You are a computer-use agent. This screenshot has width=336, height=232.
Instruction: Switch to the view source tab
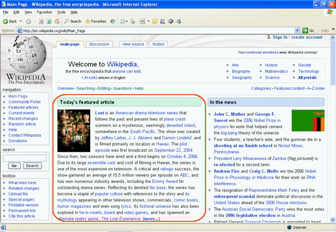tap(133, 44)
